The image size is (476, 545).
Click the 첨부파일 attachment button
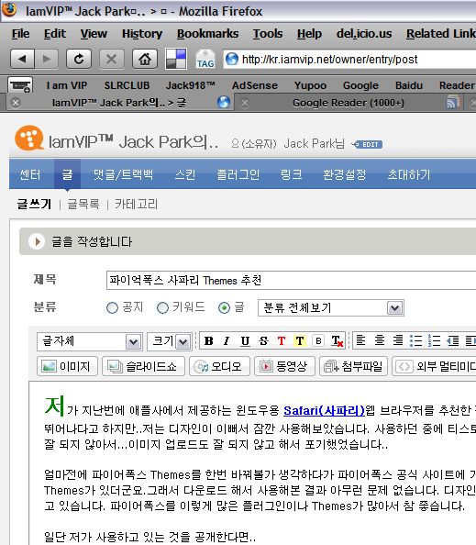(x=353, y=366)
